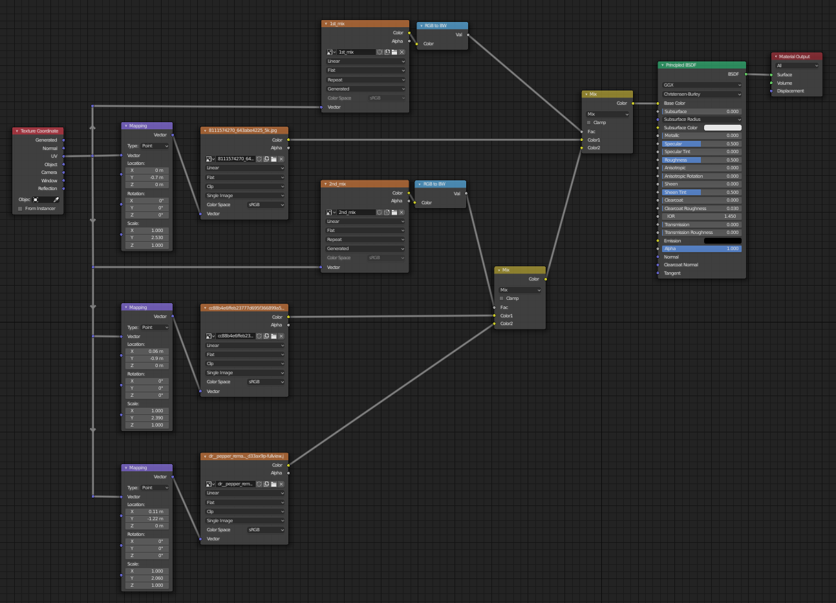Open Subsurface Radius dropdown in Principled BSDF

click(x=702, y=120)
